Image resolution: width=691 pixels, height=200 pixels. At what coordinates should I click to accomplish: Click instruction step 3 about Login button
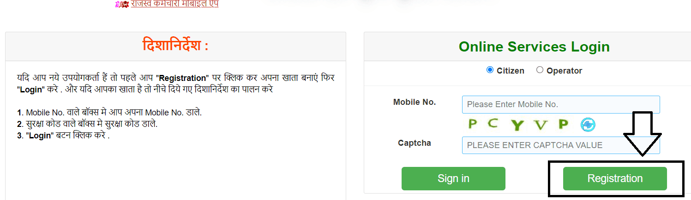coord(63,136)
